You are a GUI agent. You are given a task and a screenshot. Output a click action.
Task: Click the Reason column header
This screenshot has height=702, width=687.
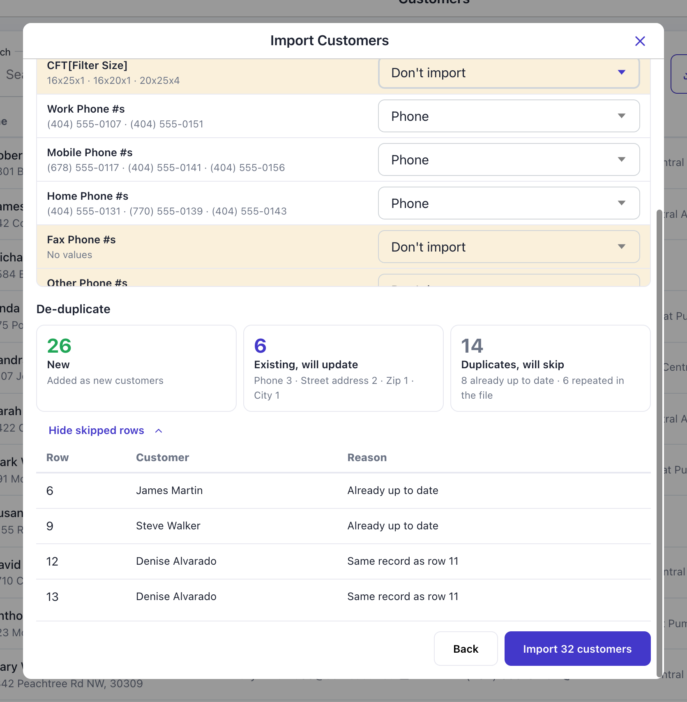(367, 457)
